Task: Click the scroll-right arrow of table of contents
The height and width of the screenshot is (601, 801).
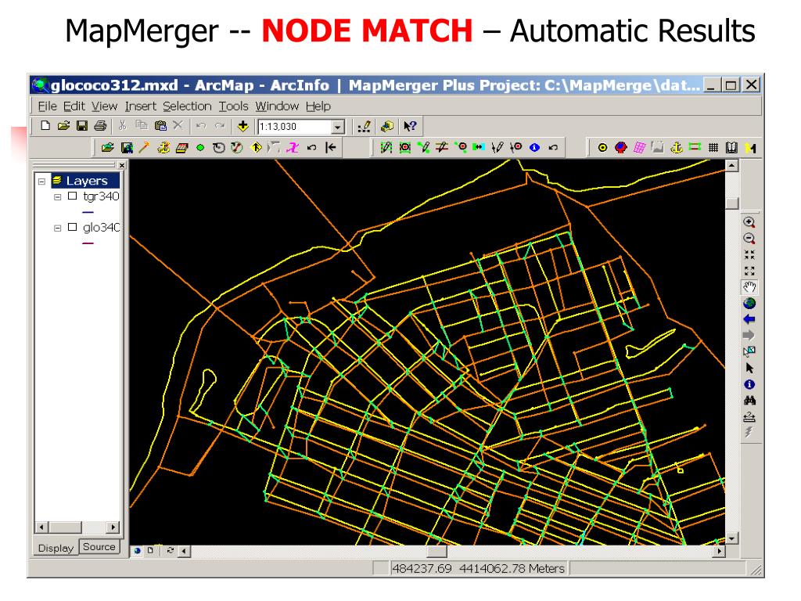Action: (113, 527)
